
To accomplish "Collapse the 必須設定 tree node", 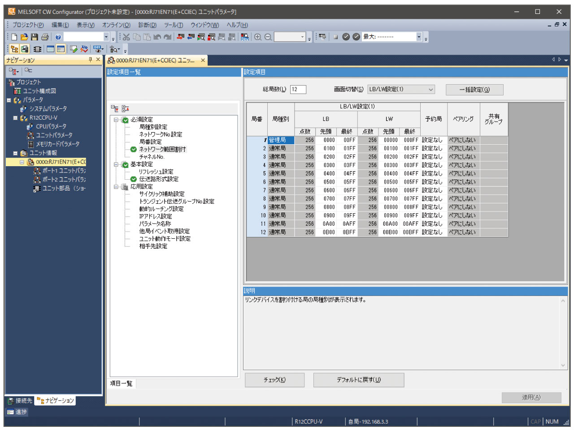I will [x=116, y=120].
